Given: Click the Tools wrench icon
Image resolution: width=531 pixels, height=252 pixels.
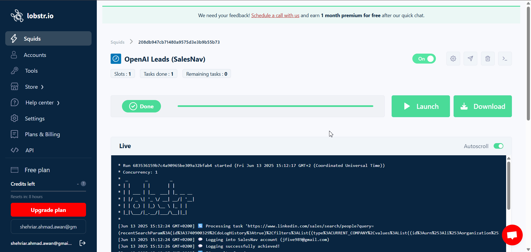Looking at the screenshot, I should pos(14,71).
